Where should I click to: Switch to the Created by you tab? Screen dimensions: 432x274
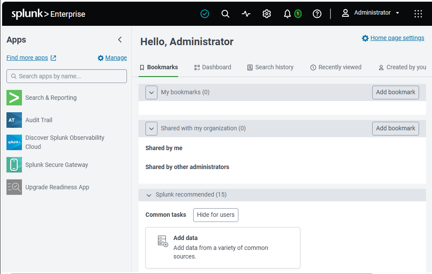point(402,68)
